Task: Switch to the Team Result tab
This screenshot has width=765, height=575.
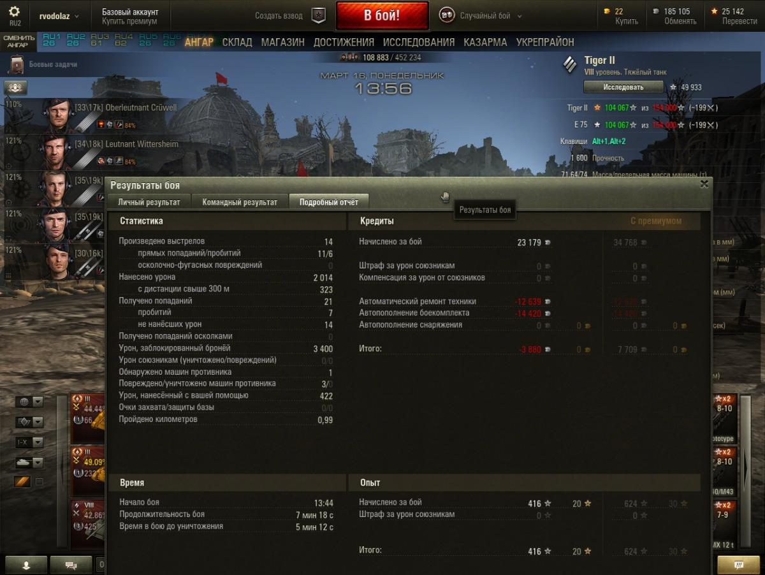Action: (x=240, y=202)
